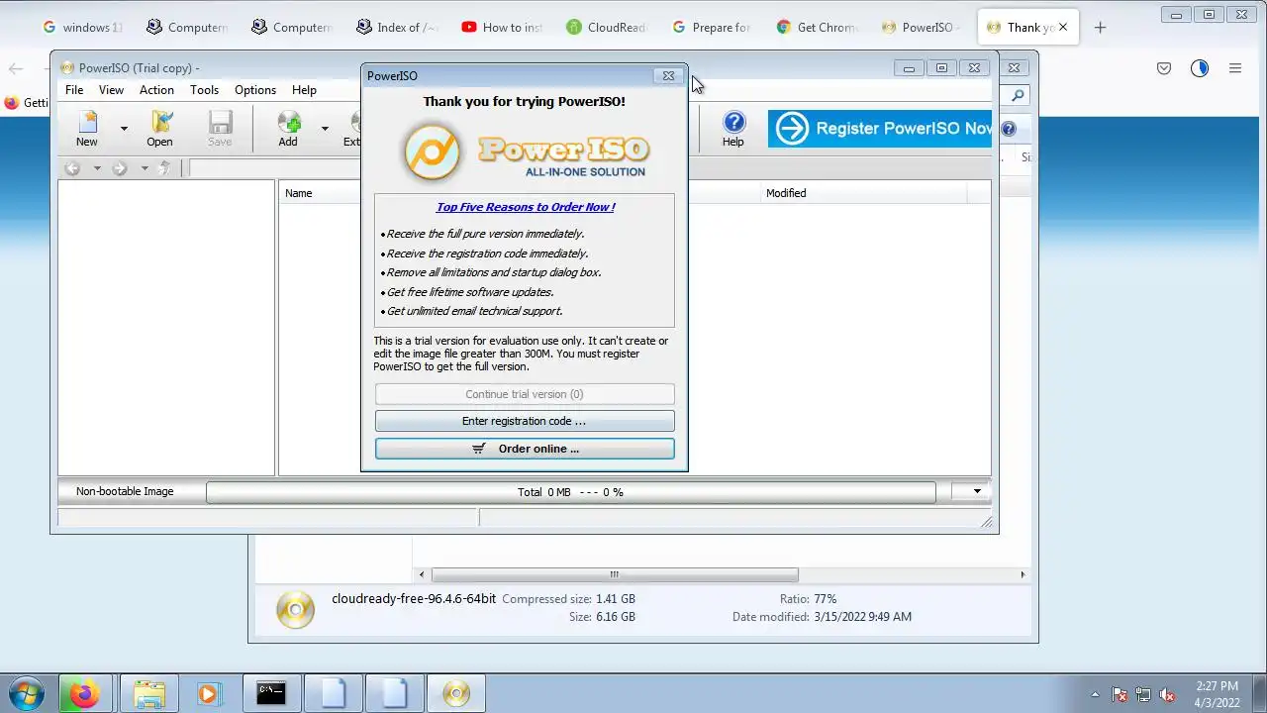Click the Non-bootable Image status label
Image resolution: width=1267 pixels, height=713 pixels.
click(125, 491)
